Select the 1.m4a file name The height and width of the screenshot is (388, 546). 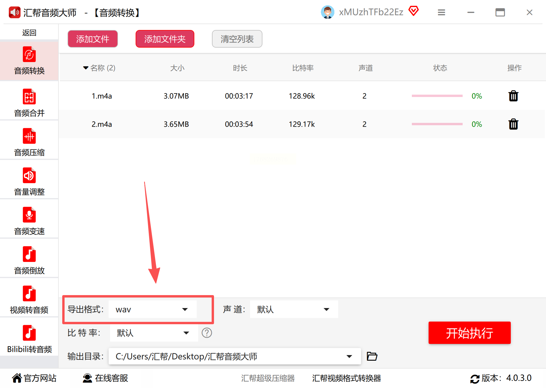tap(102, 96)
